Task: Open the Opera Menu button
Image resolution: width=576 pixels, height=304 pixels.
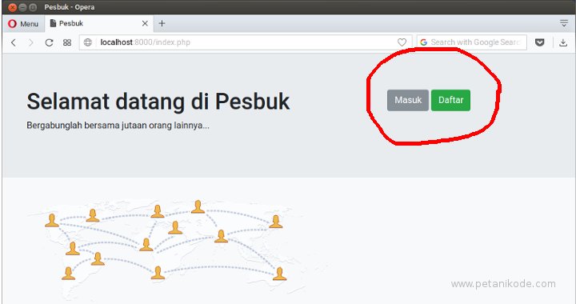Action: click(23, 24)
